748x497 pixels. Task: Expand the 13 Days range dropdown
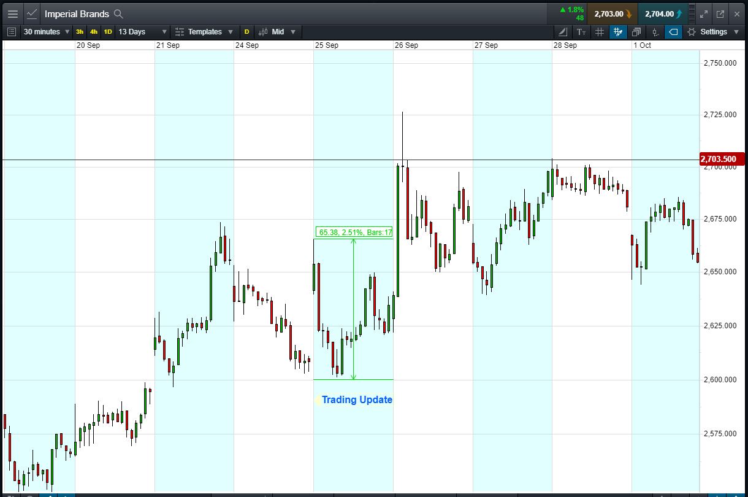click(x=142, y=32)
